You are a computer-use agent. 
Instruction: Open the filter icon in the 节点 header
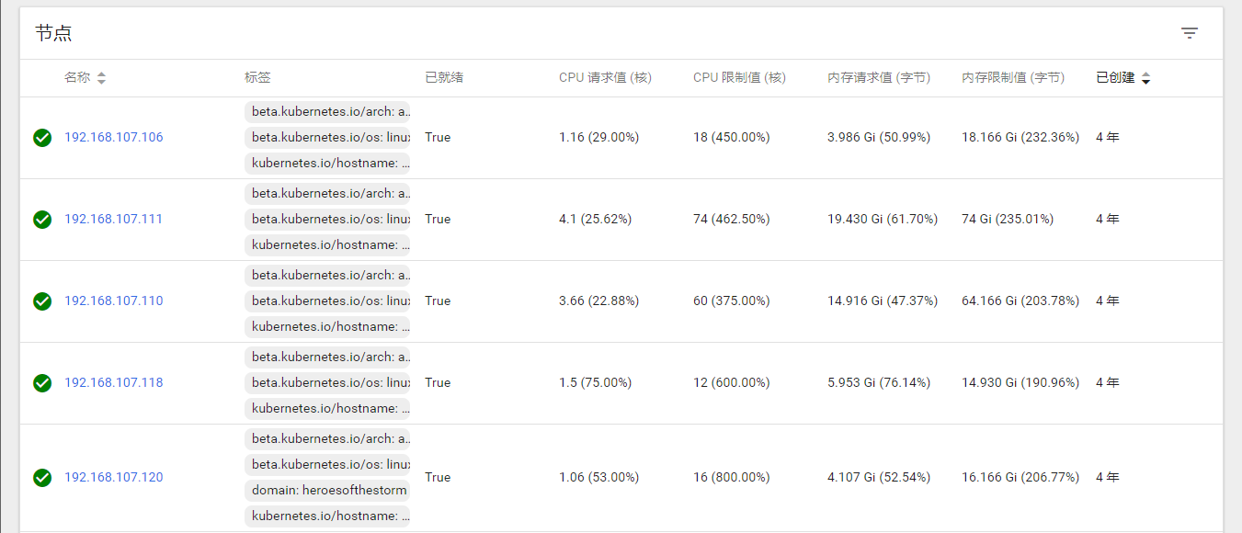(1190, 34)
